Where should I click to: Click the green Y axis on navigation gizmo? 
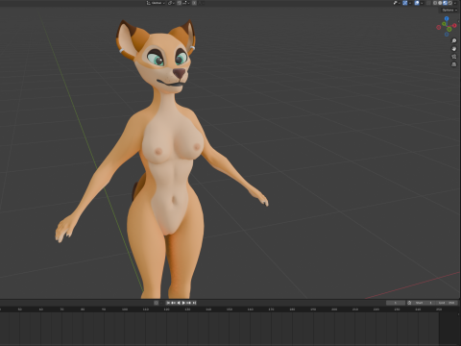(x=444, y=24)
